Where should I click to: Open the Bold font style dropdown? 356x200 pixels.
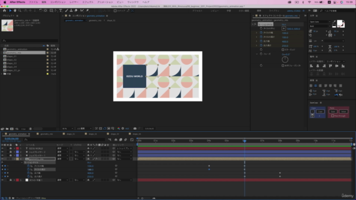point(320,26)
